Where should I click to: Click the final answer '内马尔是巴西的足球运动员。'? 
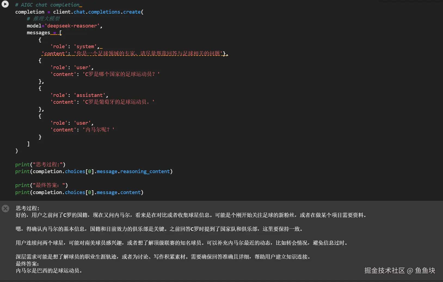pos(49,271)
